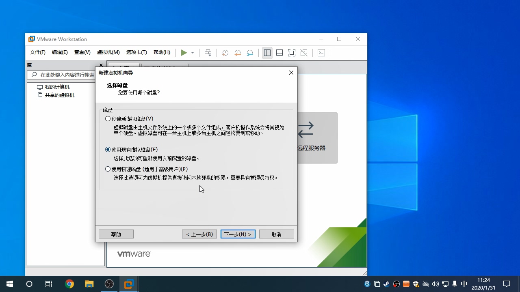
Task: Click VMware Workstation taskbar icon
Action: pos(129,284)
